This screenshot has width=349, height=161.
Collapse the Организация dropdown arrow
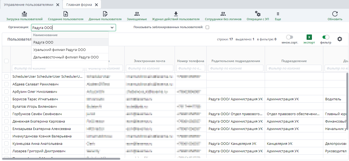[112, 28]
